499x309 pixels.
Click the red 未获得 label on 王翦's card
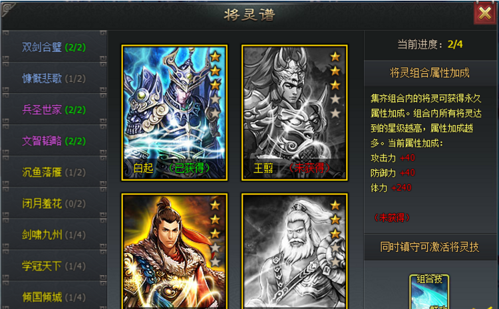pos(309,167)
